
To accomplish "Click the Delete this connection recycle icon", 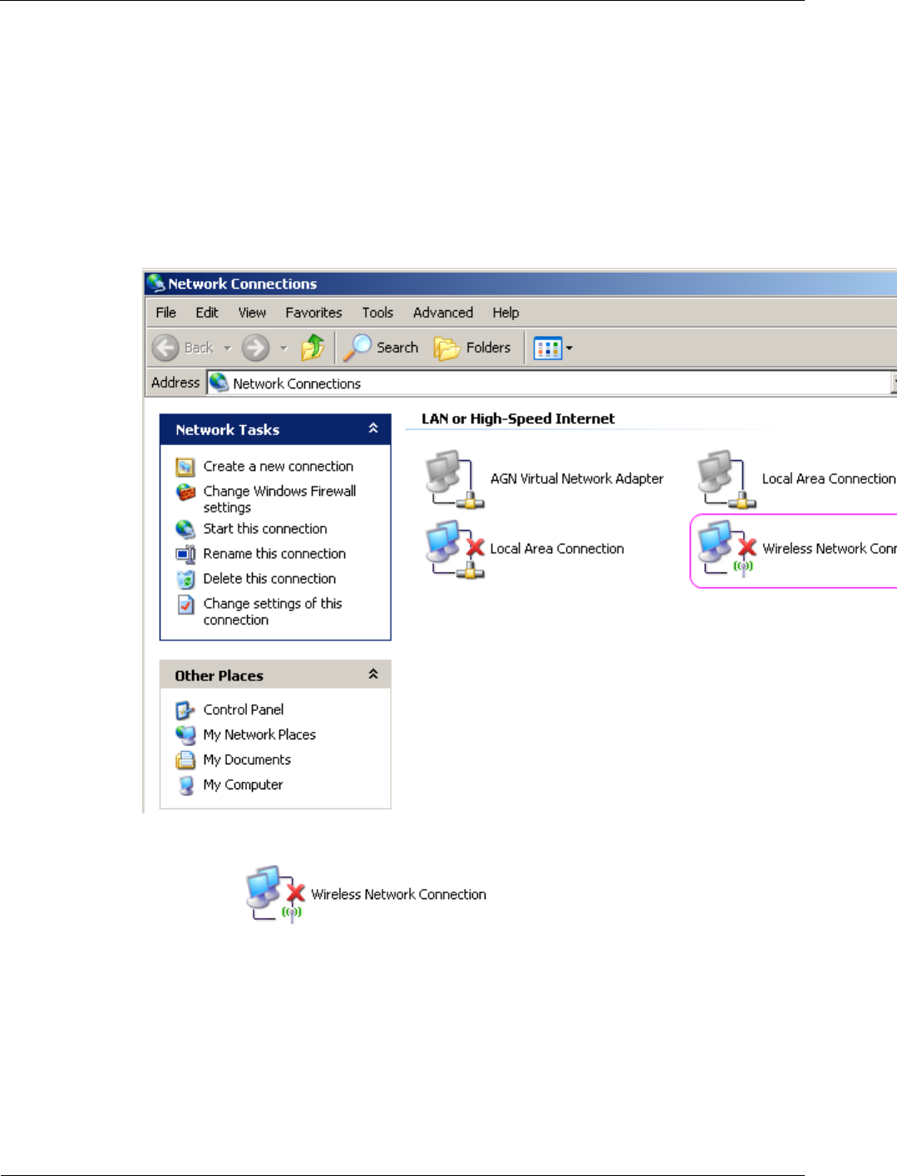I will tap(185, 580).
